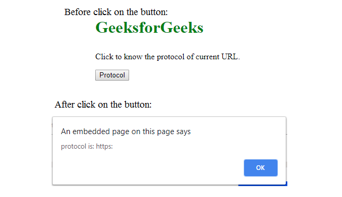This screenshot has height=197, width=342.
Task: Click the 'protocol is: https:' alert message
Action: click(x=87, y=146)
